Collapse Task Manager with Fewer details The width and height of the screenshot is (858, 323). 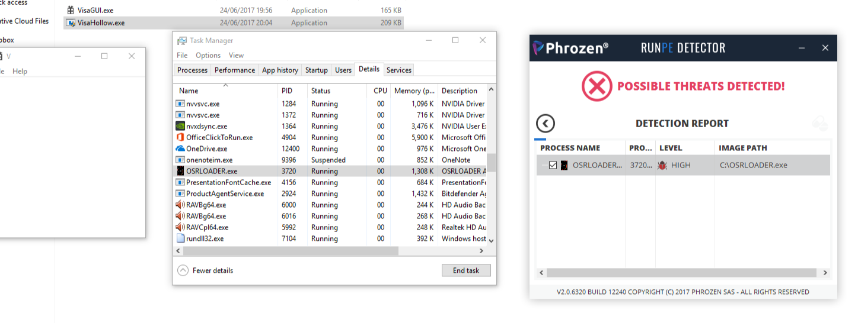[x=205, y=270]
